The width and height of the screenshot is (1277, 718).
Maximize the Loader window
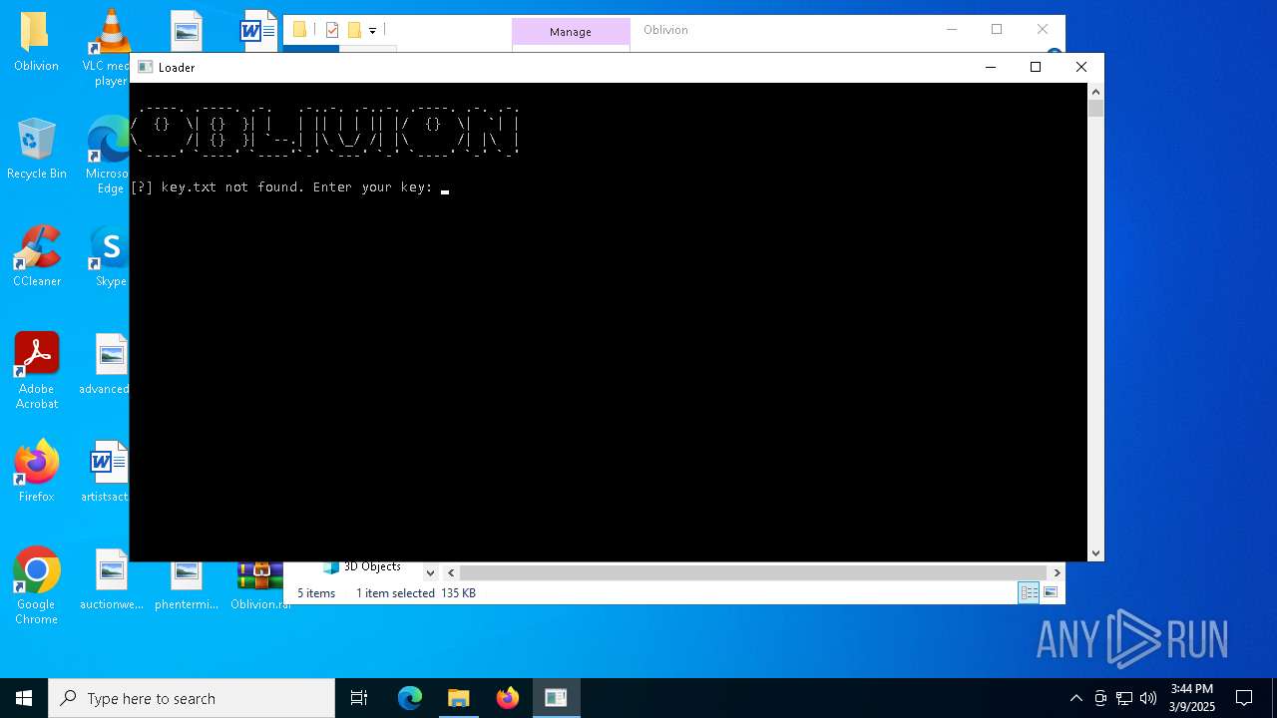pos(1036,67)
